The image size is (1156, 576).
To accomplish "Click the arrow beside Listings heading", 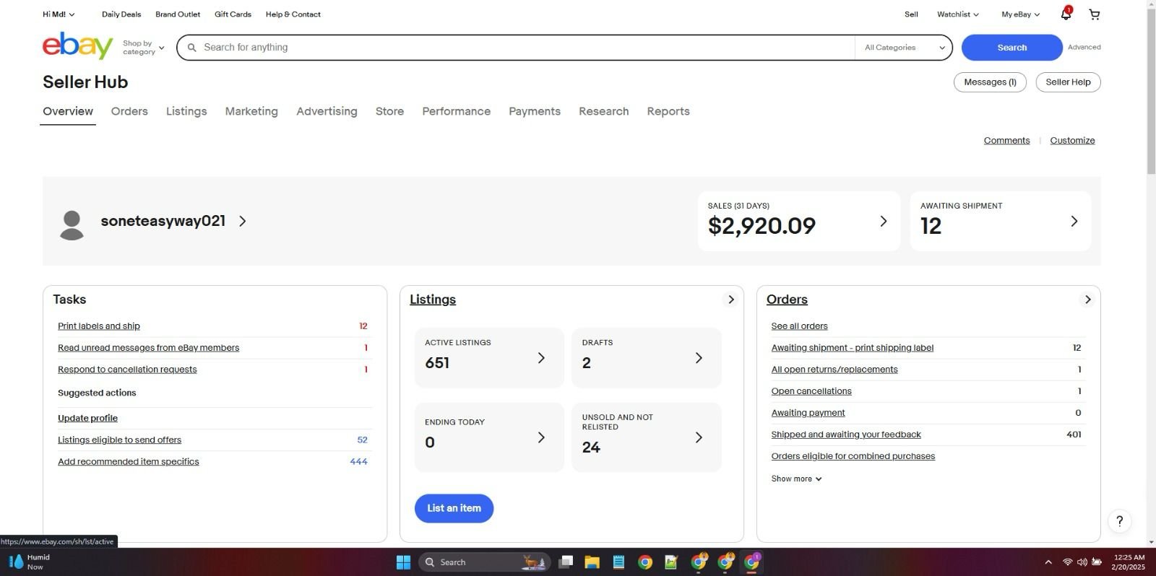I will (730, 300).
